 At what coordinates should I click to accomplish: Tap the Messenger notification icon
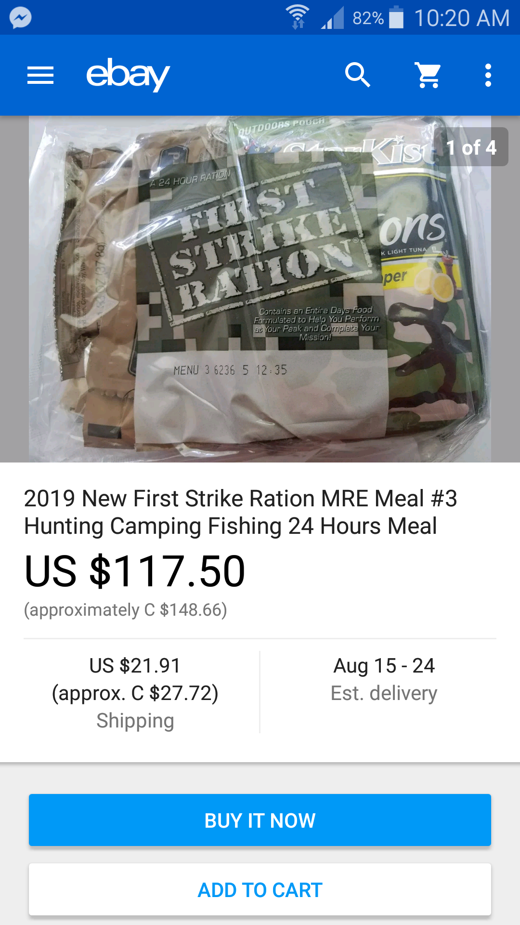coord(20,18)
